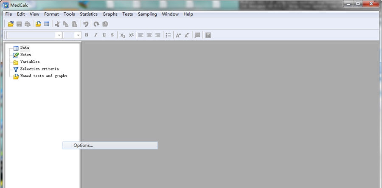Viewport: 382px width, 188px height.
Task: Open the Sampling menu
Action: point(147,14)
